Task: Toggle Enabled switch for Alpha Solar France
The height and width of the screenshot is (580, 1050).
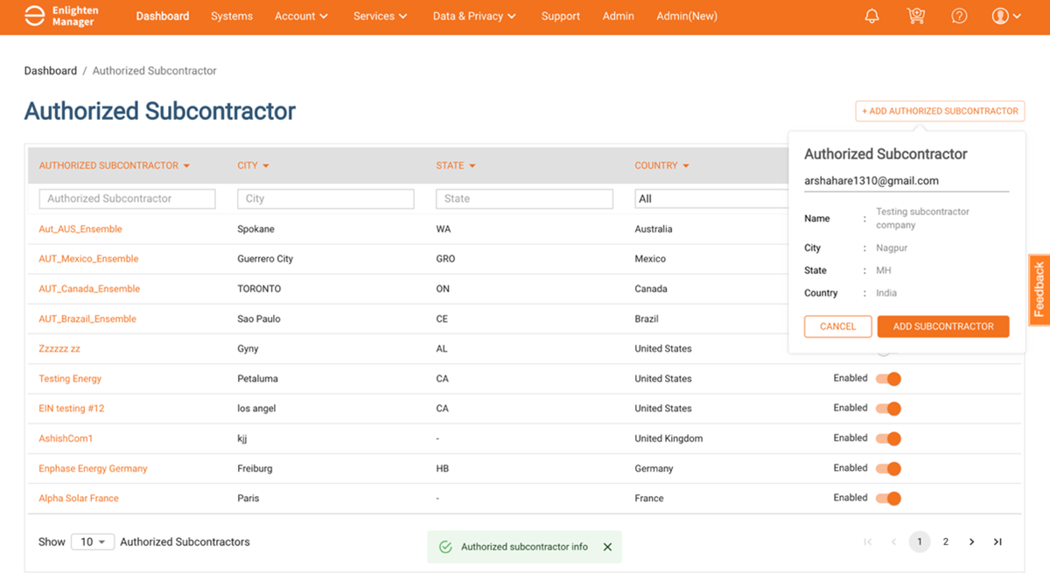Action: 888,499
